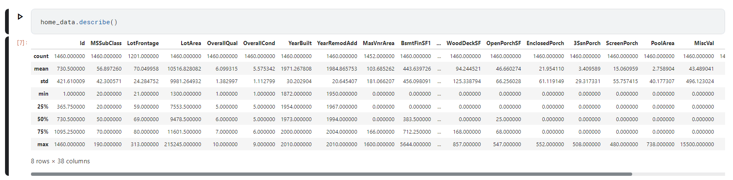Click the 75% row label
Viewport: 733px width, 180px height.
(x=43, y=132)
